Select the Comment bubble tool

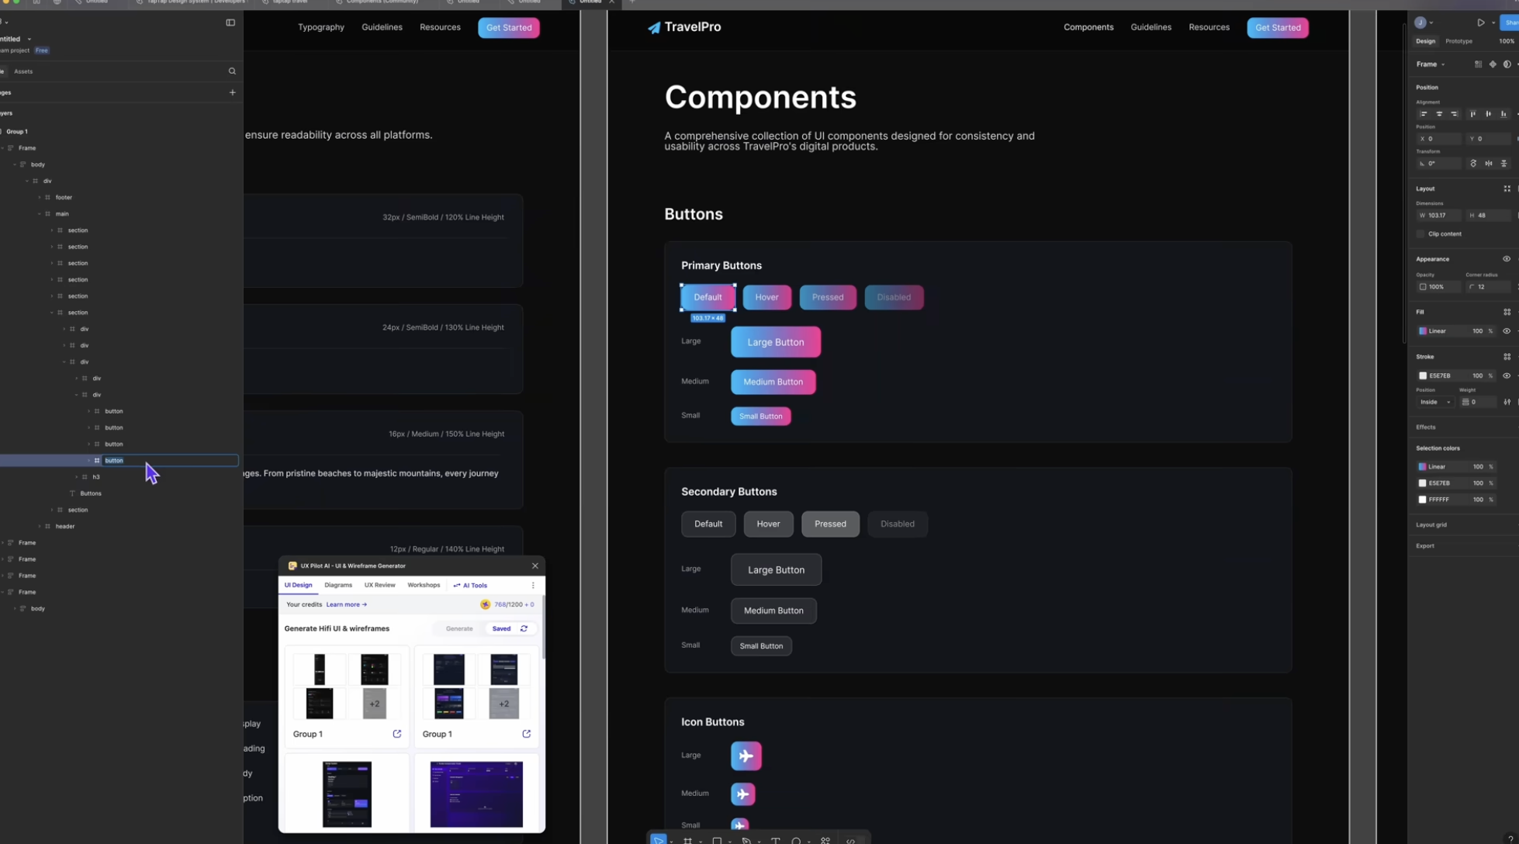click(x=796, y=840)
